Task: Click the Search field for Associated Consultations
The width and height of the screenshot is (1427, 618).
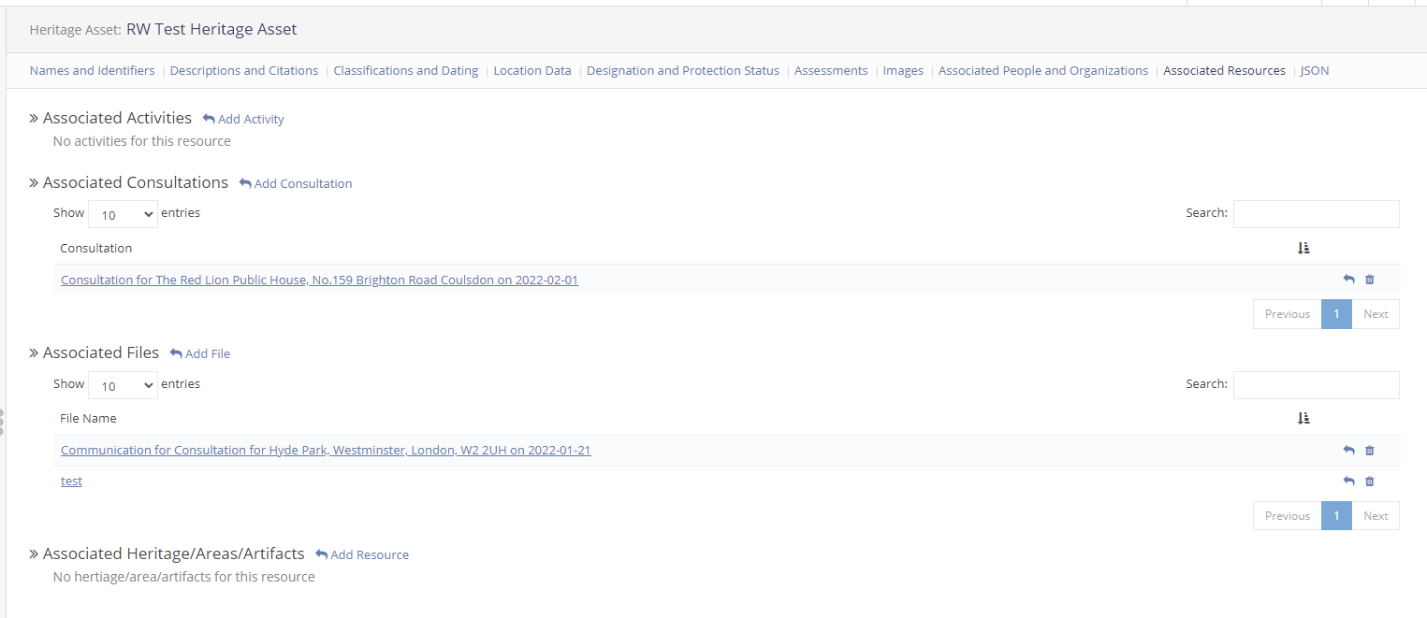Action: pyautogui.click(x=1316, y=214)
